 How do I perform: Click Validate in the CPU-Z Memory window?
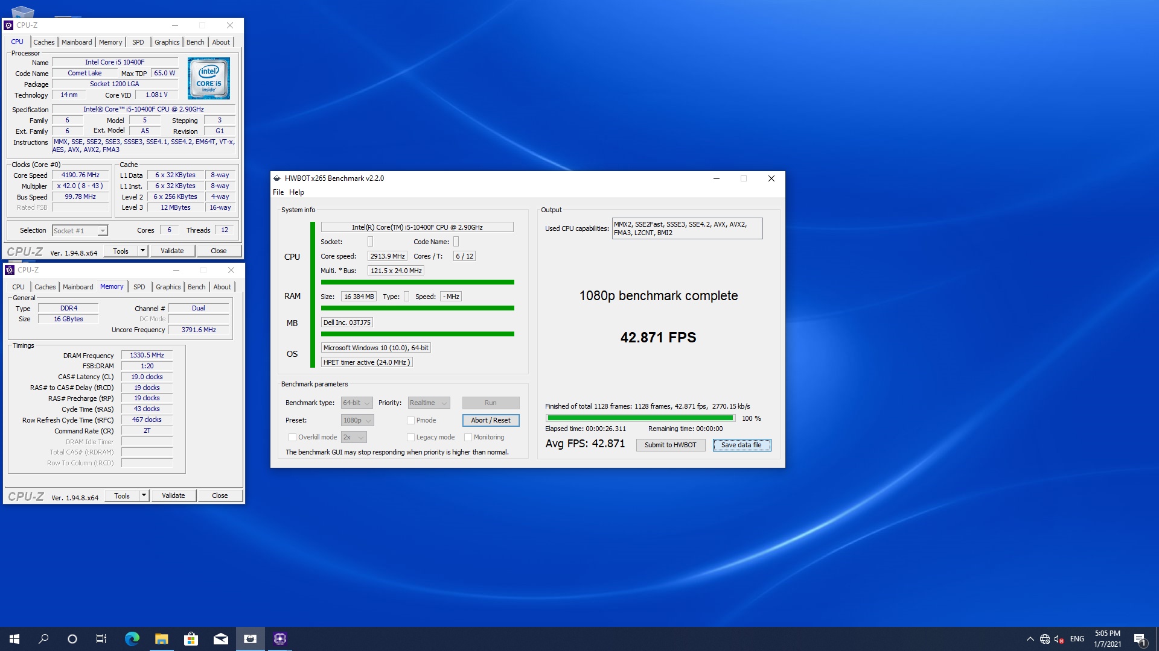click(x=173, y=495)
